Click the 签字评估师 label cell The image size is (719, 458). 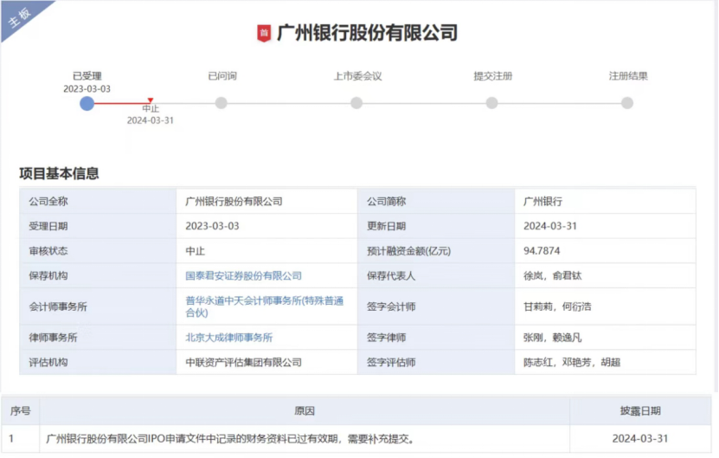pyautogui.click(x=436, y=362)
